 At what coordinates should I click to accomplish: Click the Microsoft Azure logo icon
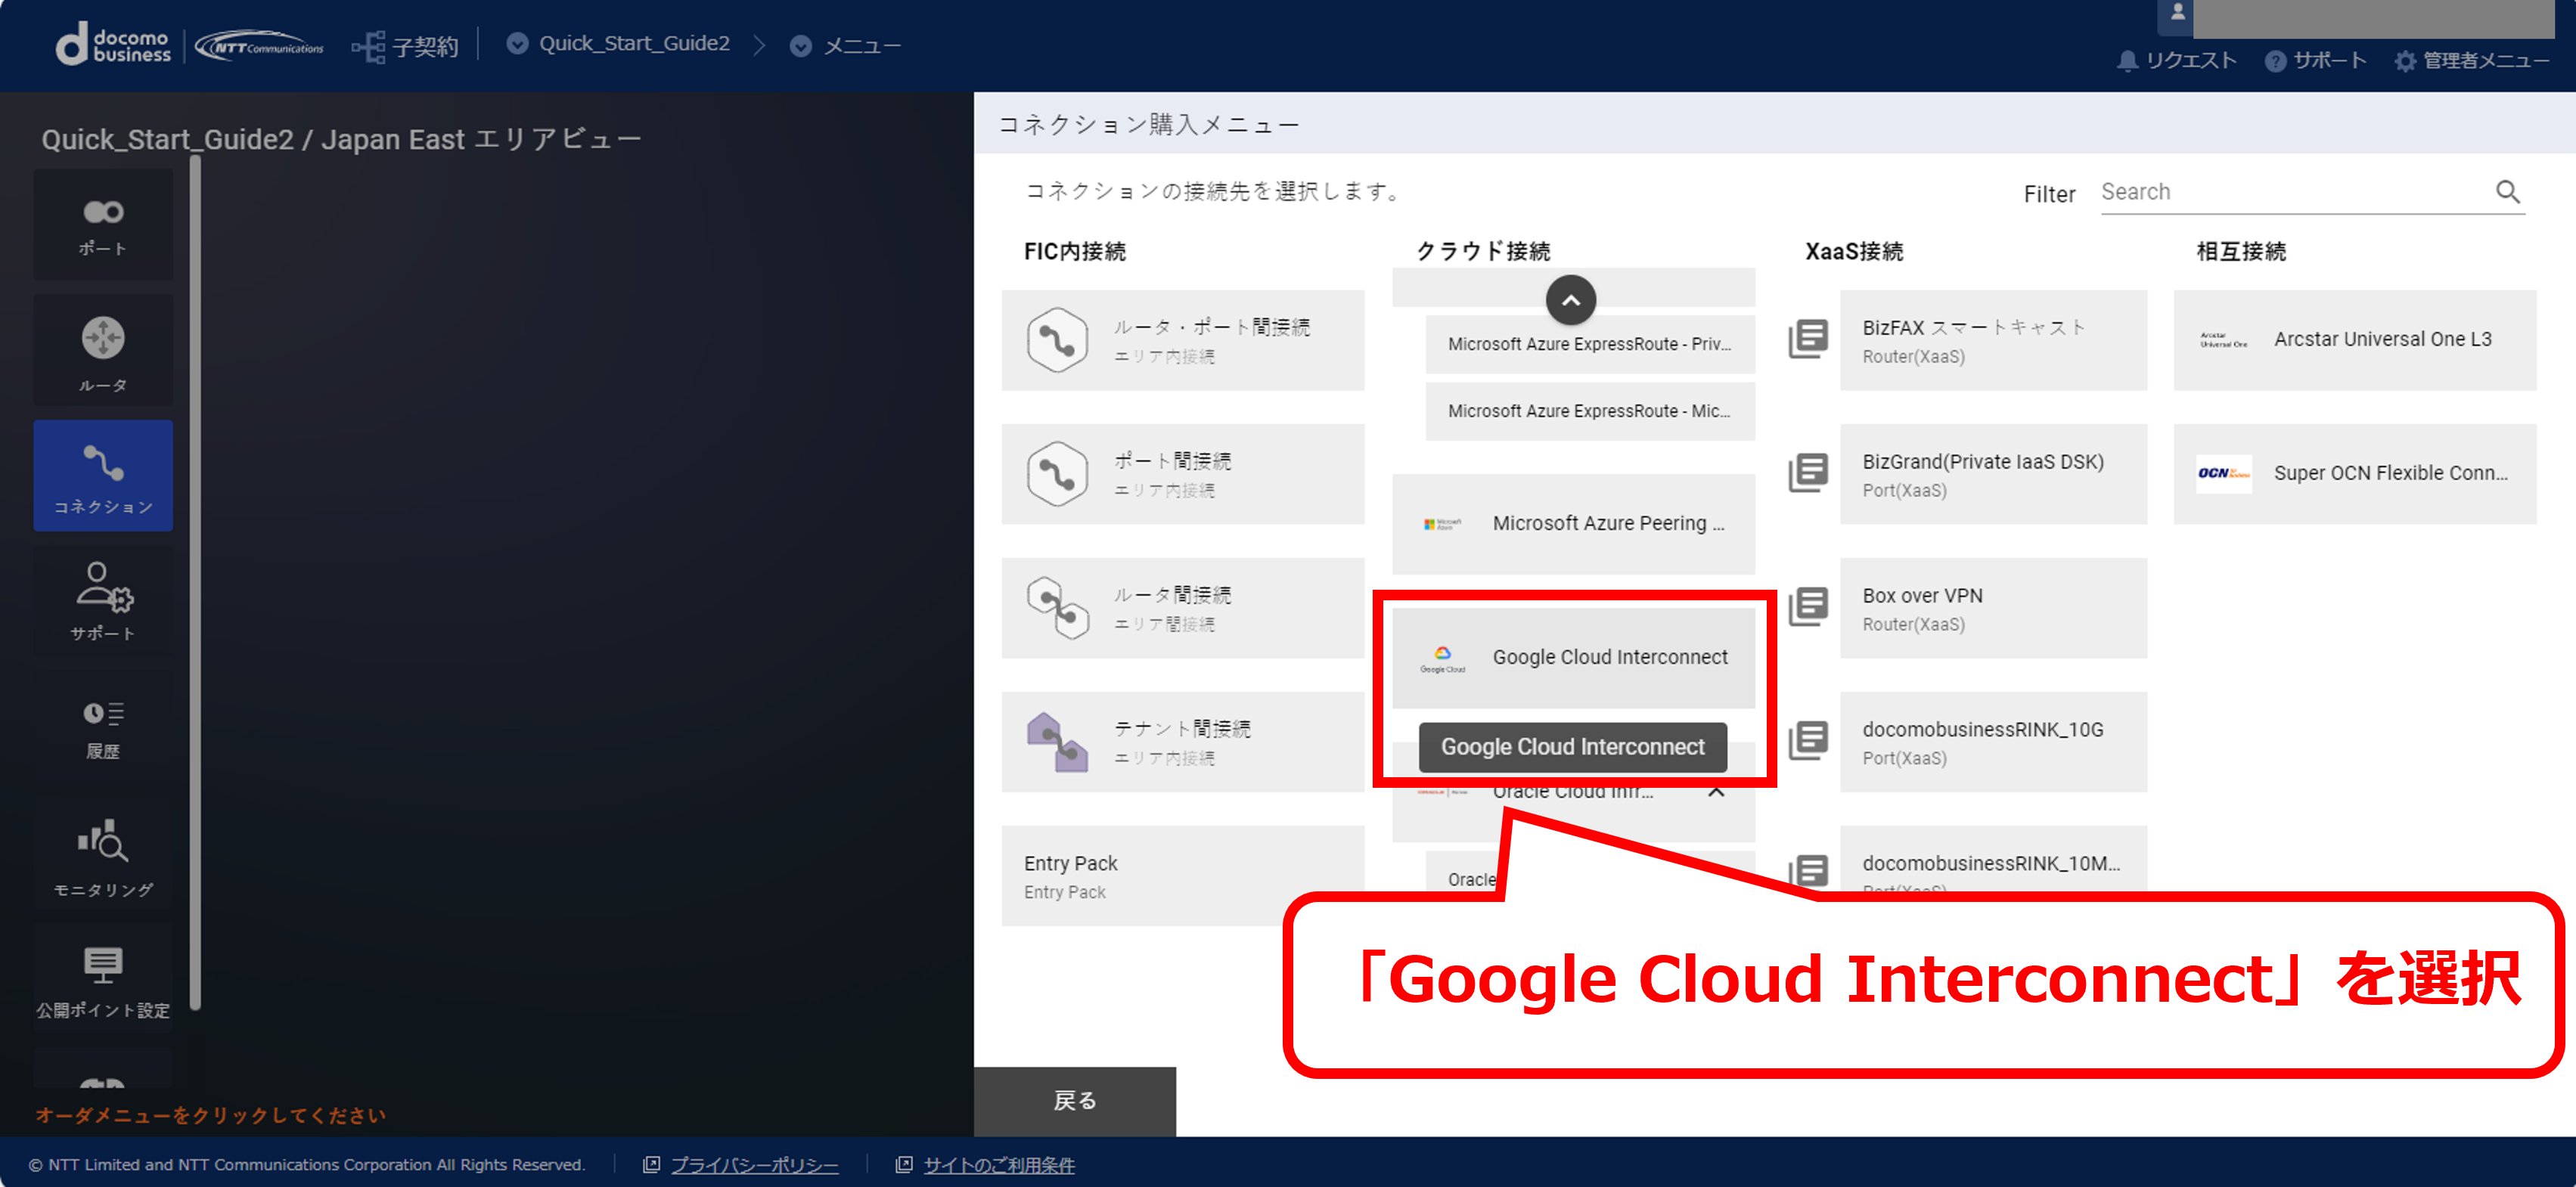coord(1442,525)
